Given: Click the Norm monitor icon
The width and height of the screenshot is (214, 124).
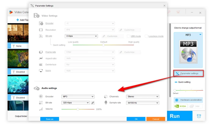Looking at the screenshot, I should [41, 71].
